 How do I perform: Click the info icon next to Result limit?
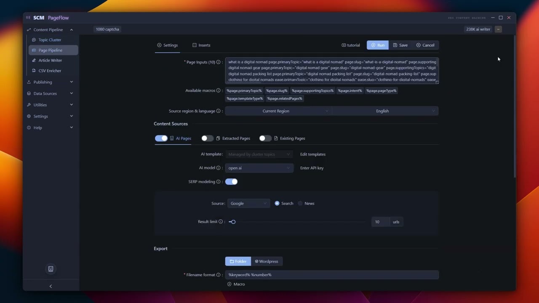pyautogui.click(x=221, y=222)
